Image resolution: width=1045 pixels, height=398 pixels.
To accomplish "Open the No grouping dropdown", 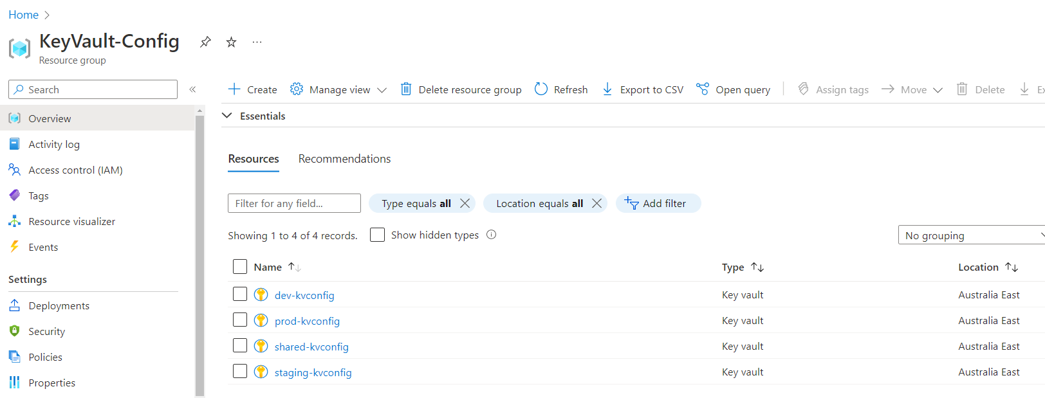I will point(972,235).
